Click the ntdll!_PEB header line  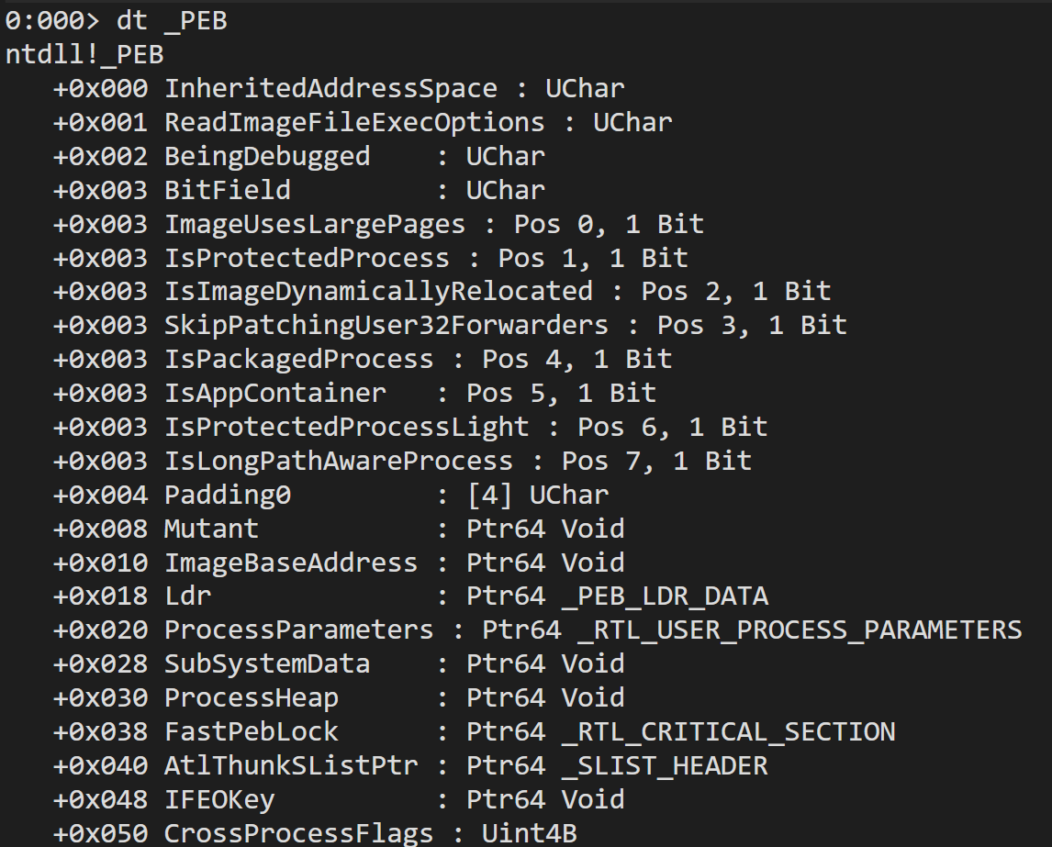click(x=84, y=55)
